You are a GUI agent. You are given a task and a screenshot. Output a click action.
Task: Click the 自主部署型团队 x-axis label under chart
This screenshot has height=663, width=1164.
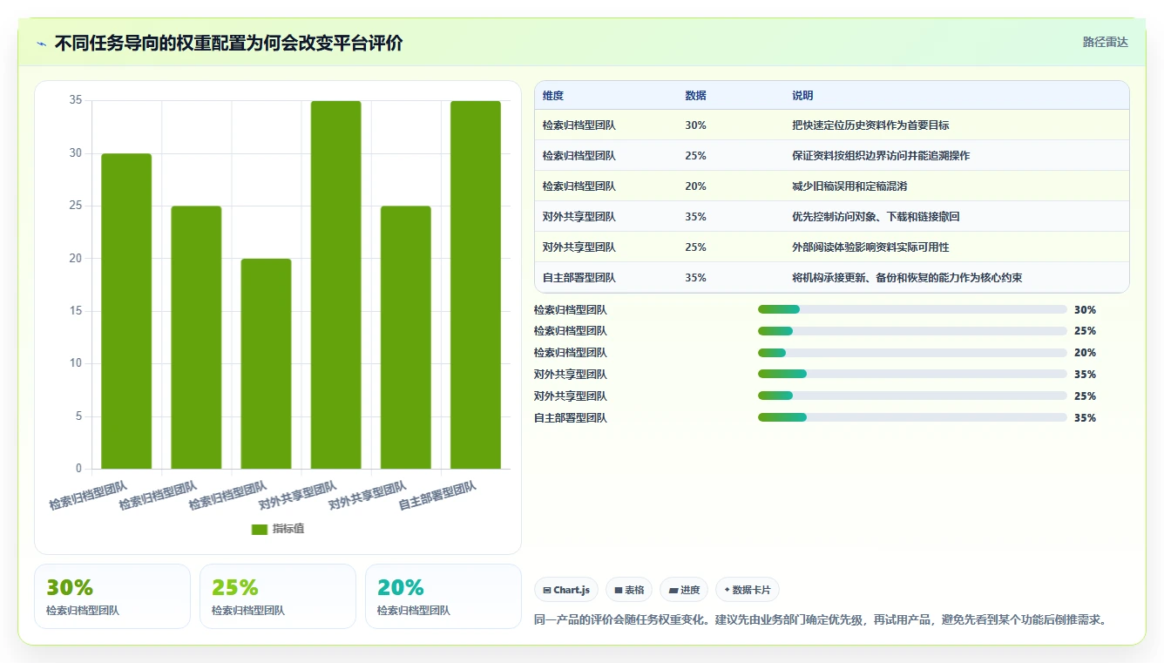437,496
